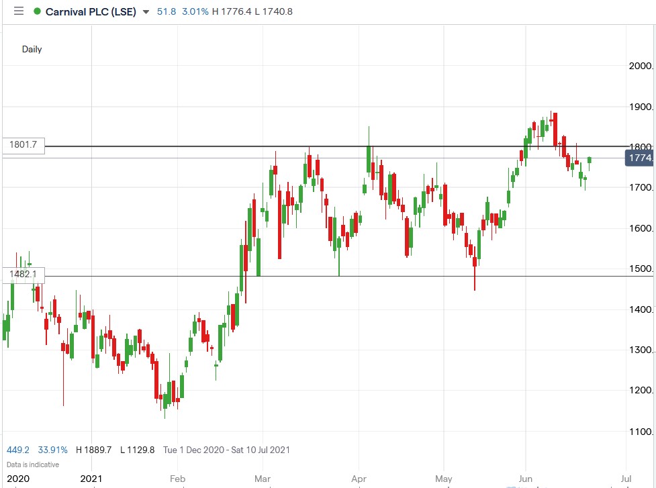This screenshot has width=656, height=488.
Task: Click the Jun label on time axis
Action: click(526, 479)
